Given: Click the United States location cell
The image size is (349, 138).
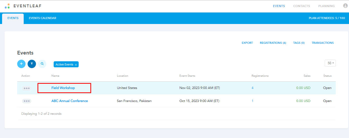Looking at the screenshot, I should coord(127,88).
